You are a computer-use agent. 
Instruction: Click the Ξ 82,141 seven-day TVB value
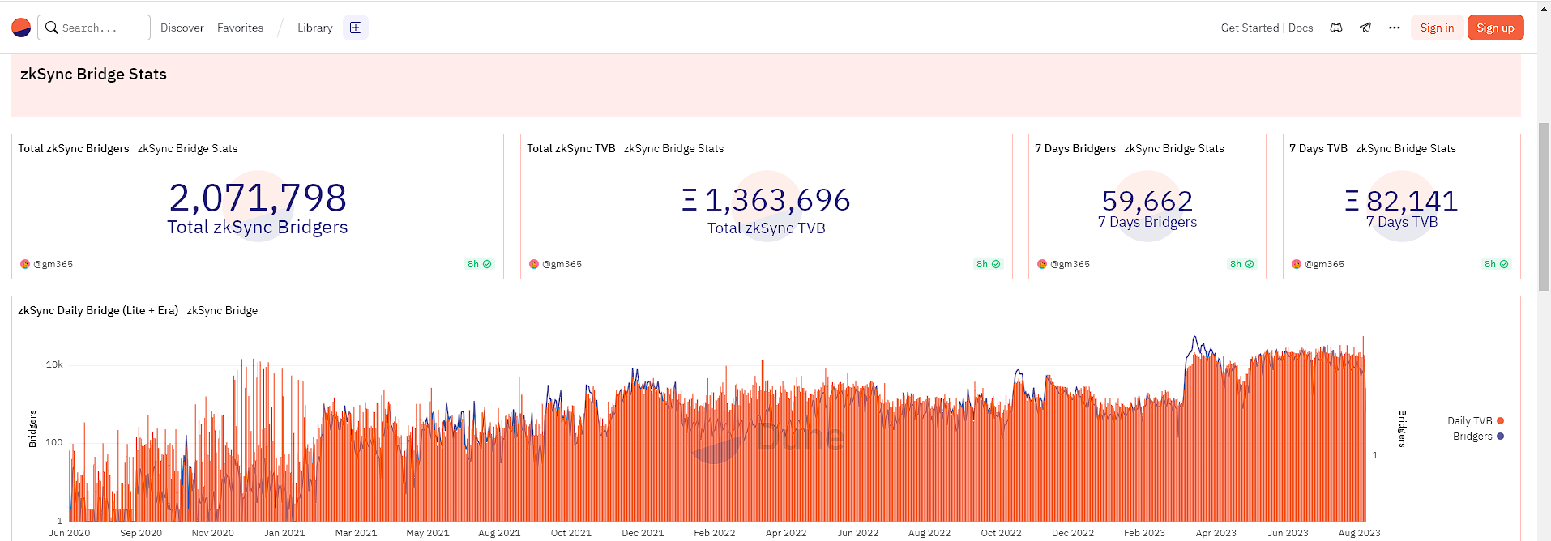(x=1402, y=201)
